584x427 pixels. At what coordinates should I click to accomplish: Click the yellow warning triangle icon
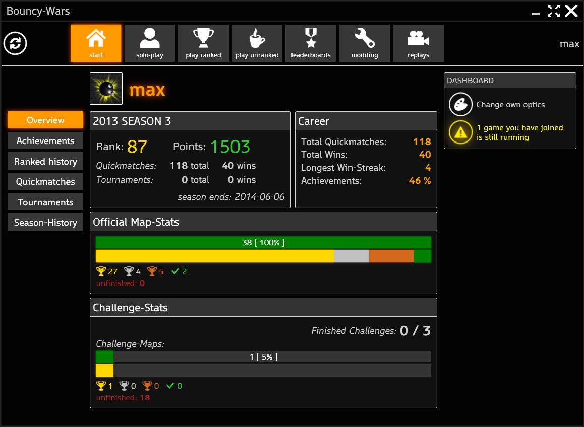(x=460, y=132)
